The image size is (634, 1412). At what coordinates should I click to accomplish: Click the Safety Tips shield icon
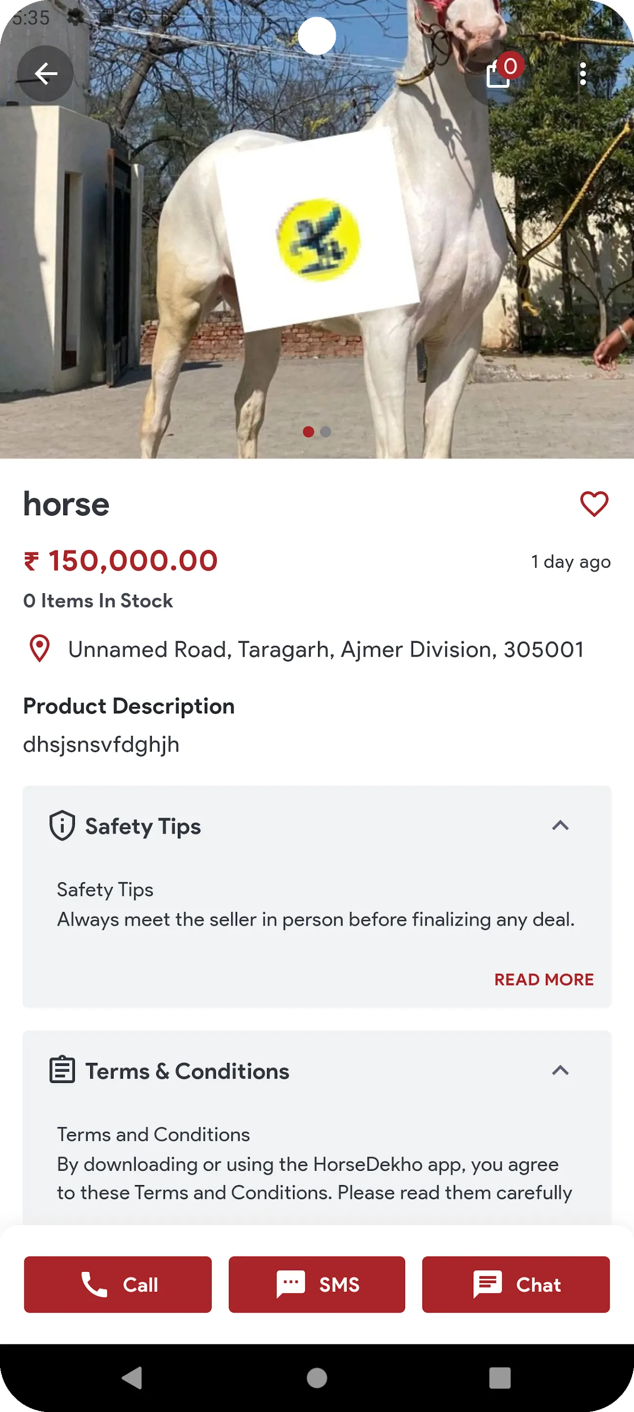pos(61,826)
